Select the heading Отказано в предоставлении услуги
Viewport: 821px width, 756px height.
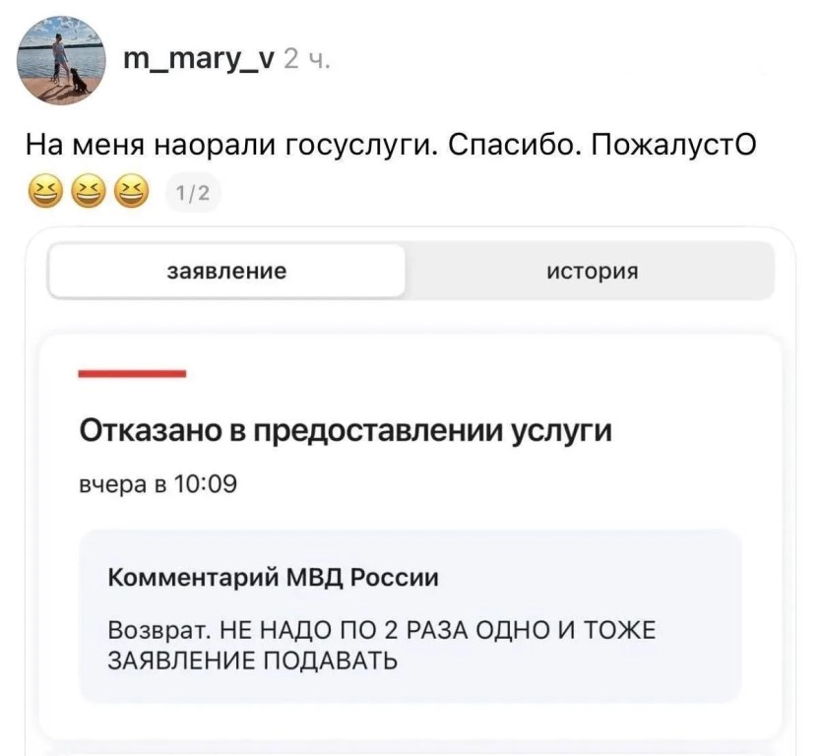(x=346, y=431)
